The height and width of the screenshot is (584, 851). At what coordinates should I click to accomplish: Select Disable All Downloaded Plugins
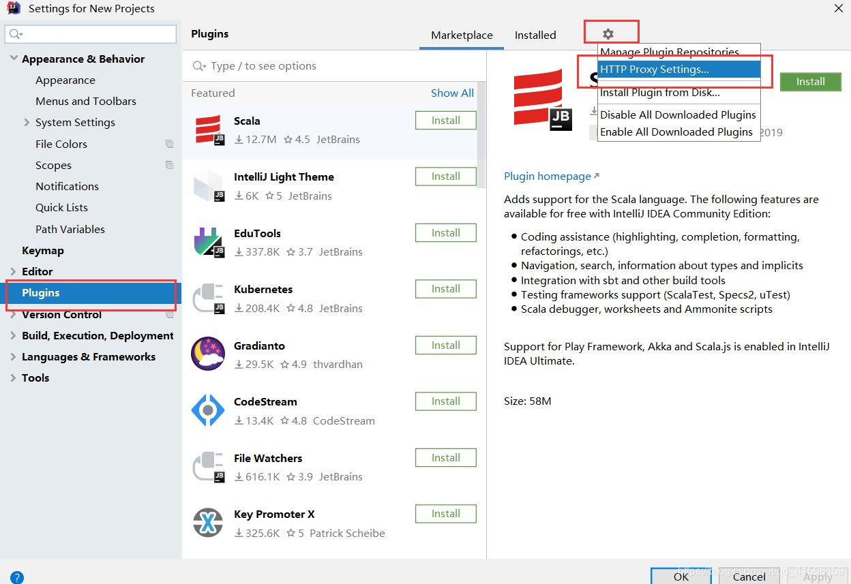click(x=678, y=114)
